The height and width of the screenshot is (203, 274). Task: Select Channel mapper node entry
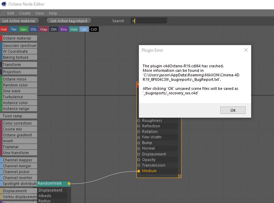click(x=18, y=160)
